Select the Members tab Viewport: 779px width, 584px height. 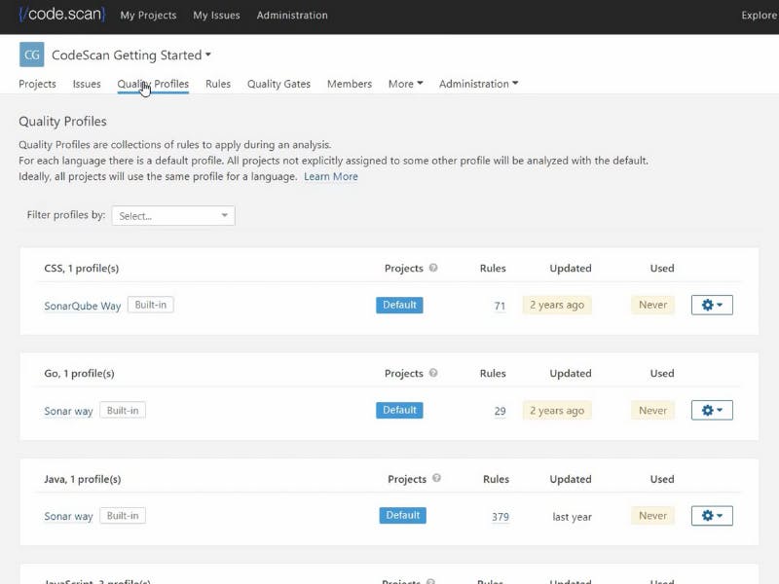point(350,84)
